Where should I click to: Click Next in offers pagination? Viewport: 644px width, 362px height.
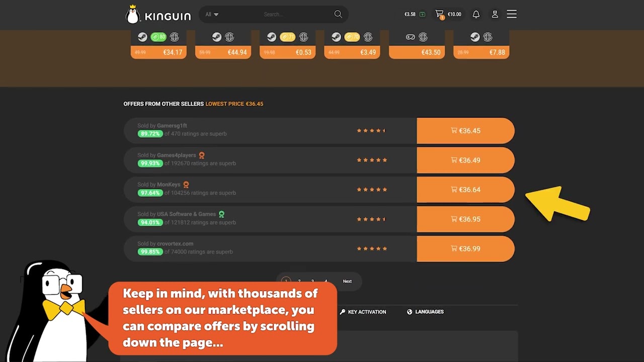pyautogui.click(x=347, y=281)
